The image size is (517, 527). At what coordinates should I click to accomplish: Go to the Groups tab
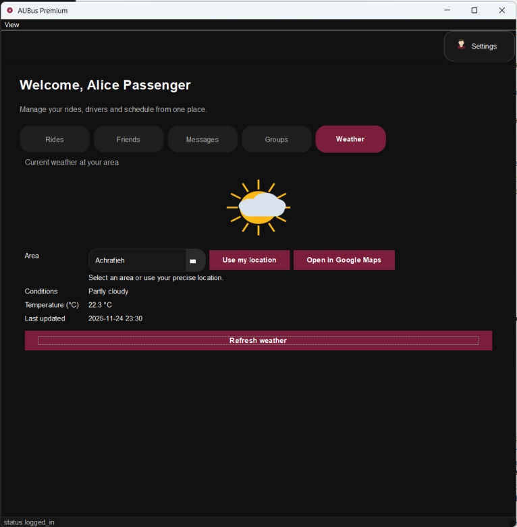[276, 139]
